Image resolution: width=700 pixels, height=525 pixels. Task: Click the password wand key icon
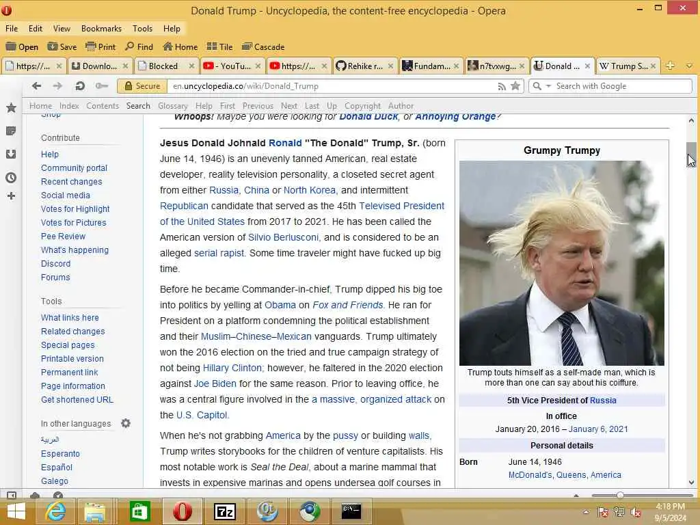pyautogui.click(x=102, y=85)
